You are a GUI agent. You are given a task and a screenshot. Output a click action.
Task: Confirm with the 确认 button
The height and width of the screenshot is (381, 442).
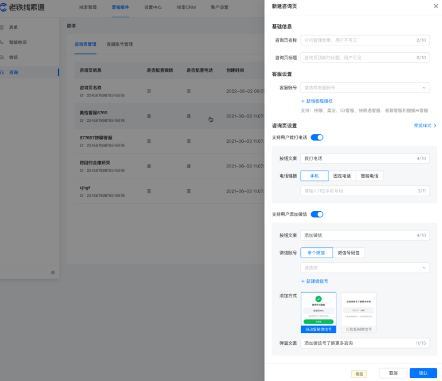point(423,373)
